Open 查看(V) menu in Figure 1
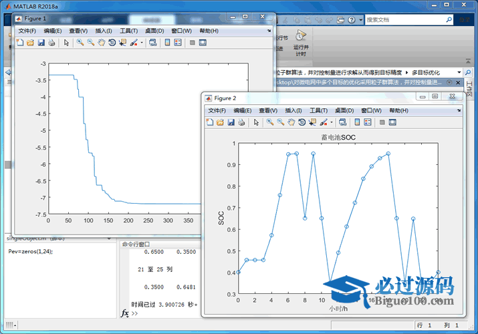Viewport: 478px width, 334px height. (78, 31)
